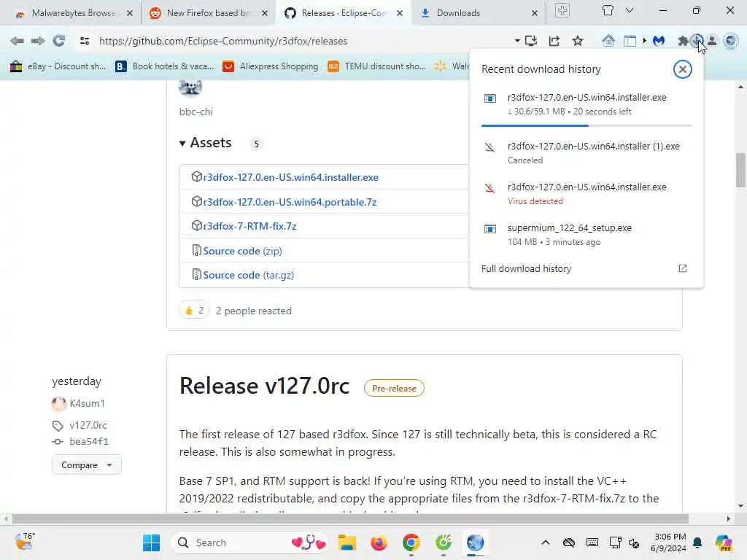Open TEMU discount bookmark
The image size is (747, 560).
[377, 66]
